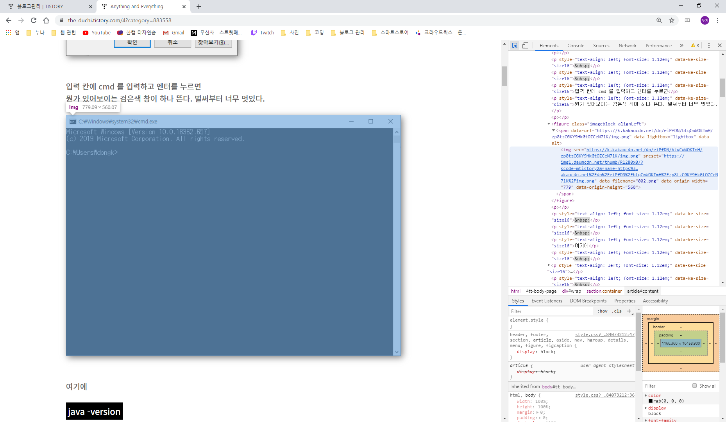Screen dimensions: 726x422
Task: Expand the color computed property
Action: (x=646, y=395)
